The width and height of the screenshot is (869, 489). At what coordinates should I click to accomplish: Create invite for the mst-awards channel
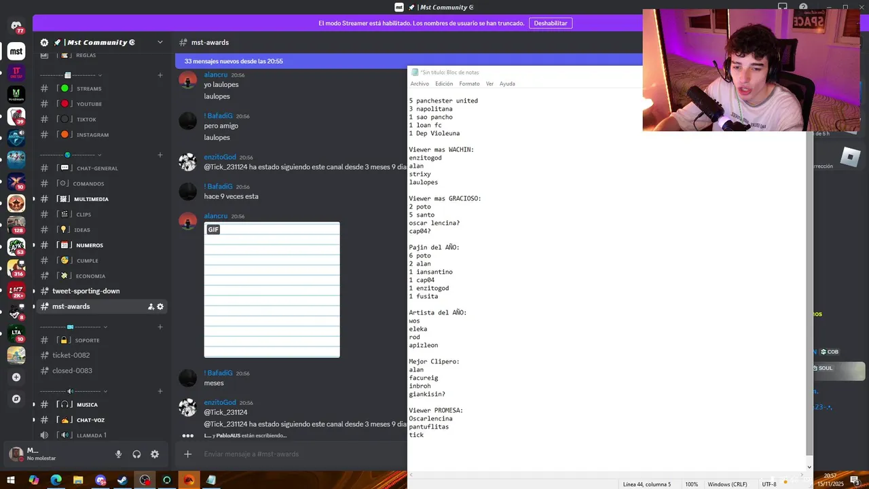(151, 307)
